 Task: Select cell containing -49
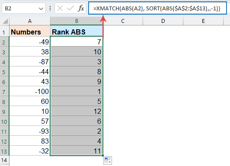30,41
